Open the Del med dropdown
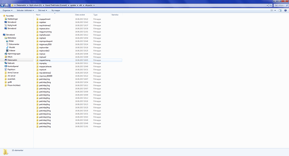 43,10
